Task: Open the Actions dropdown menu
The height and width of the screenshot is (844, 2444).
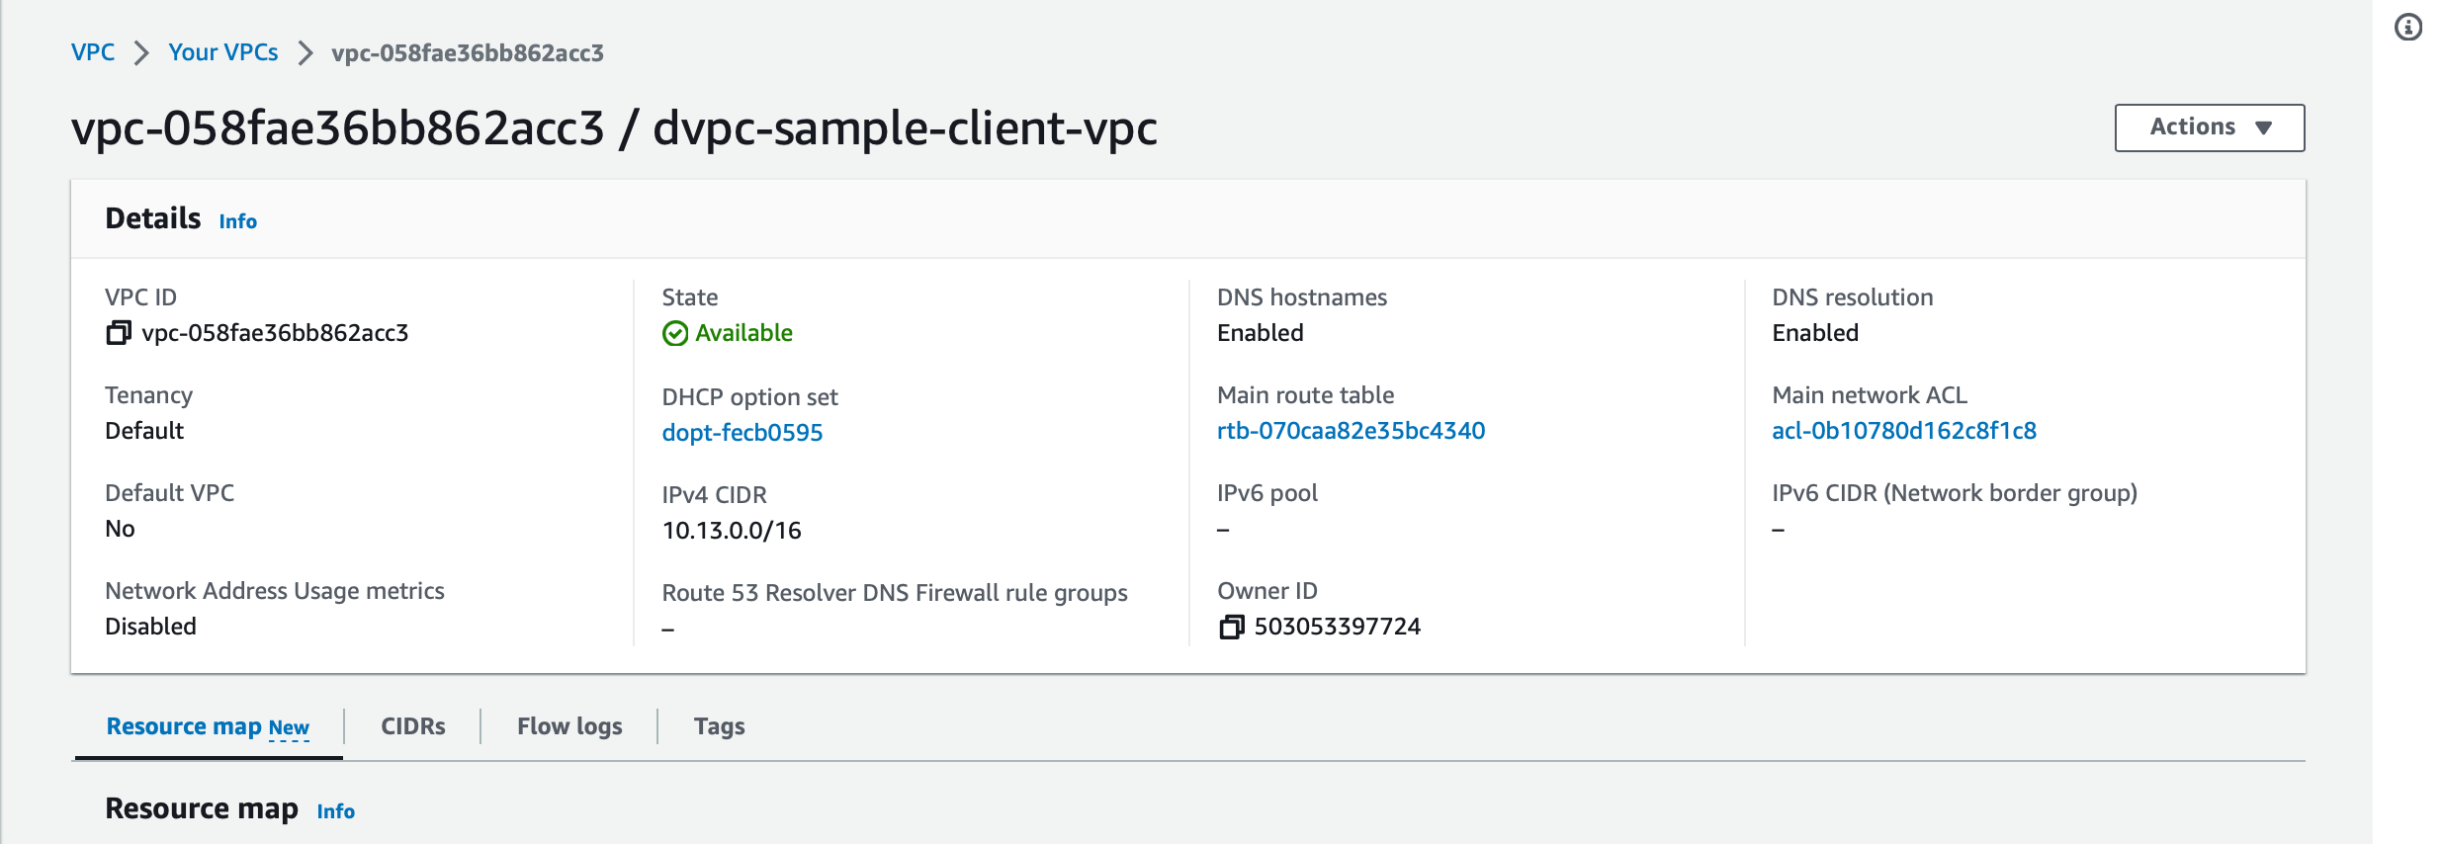Action: click(x=2210, y=127)
